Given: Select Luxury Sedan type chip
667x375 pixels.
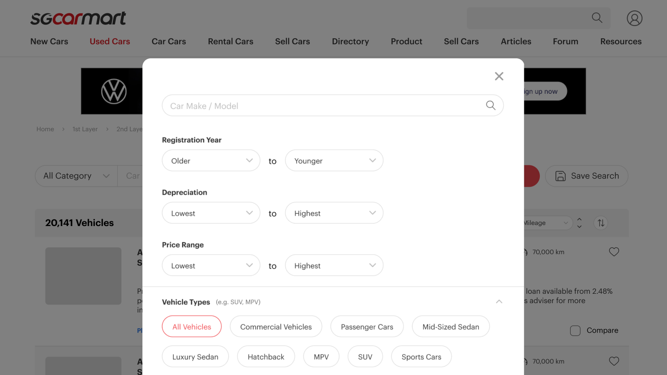Looking at the screenshot, I should (x=195, y=356).
